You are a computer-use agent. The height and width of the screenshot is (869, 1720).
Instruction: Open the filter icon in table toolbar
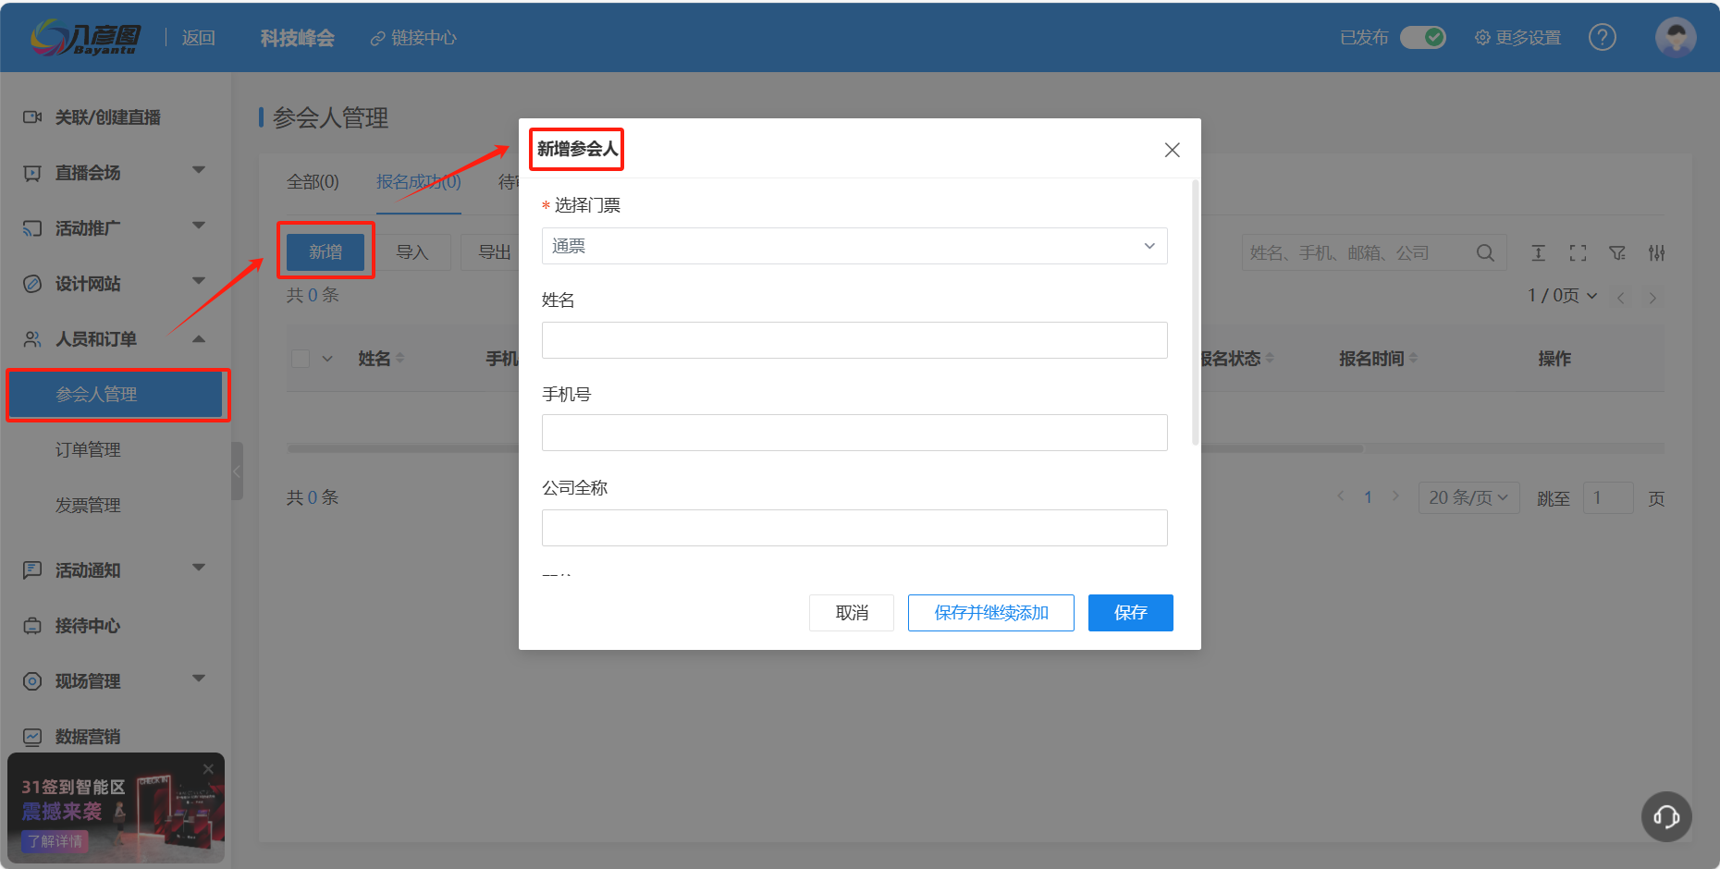(x=1617, y=252)
